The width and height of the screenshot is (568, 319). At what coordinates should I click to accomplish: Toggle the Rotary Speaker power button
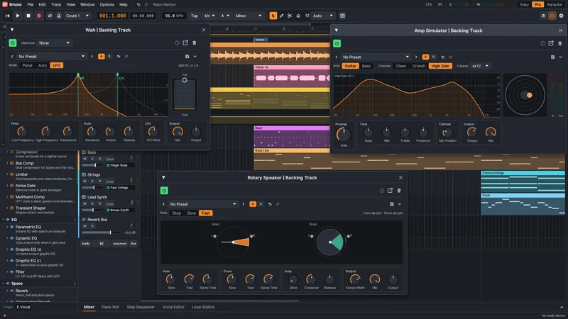(x=164, y=191)
